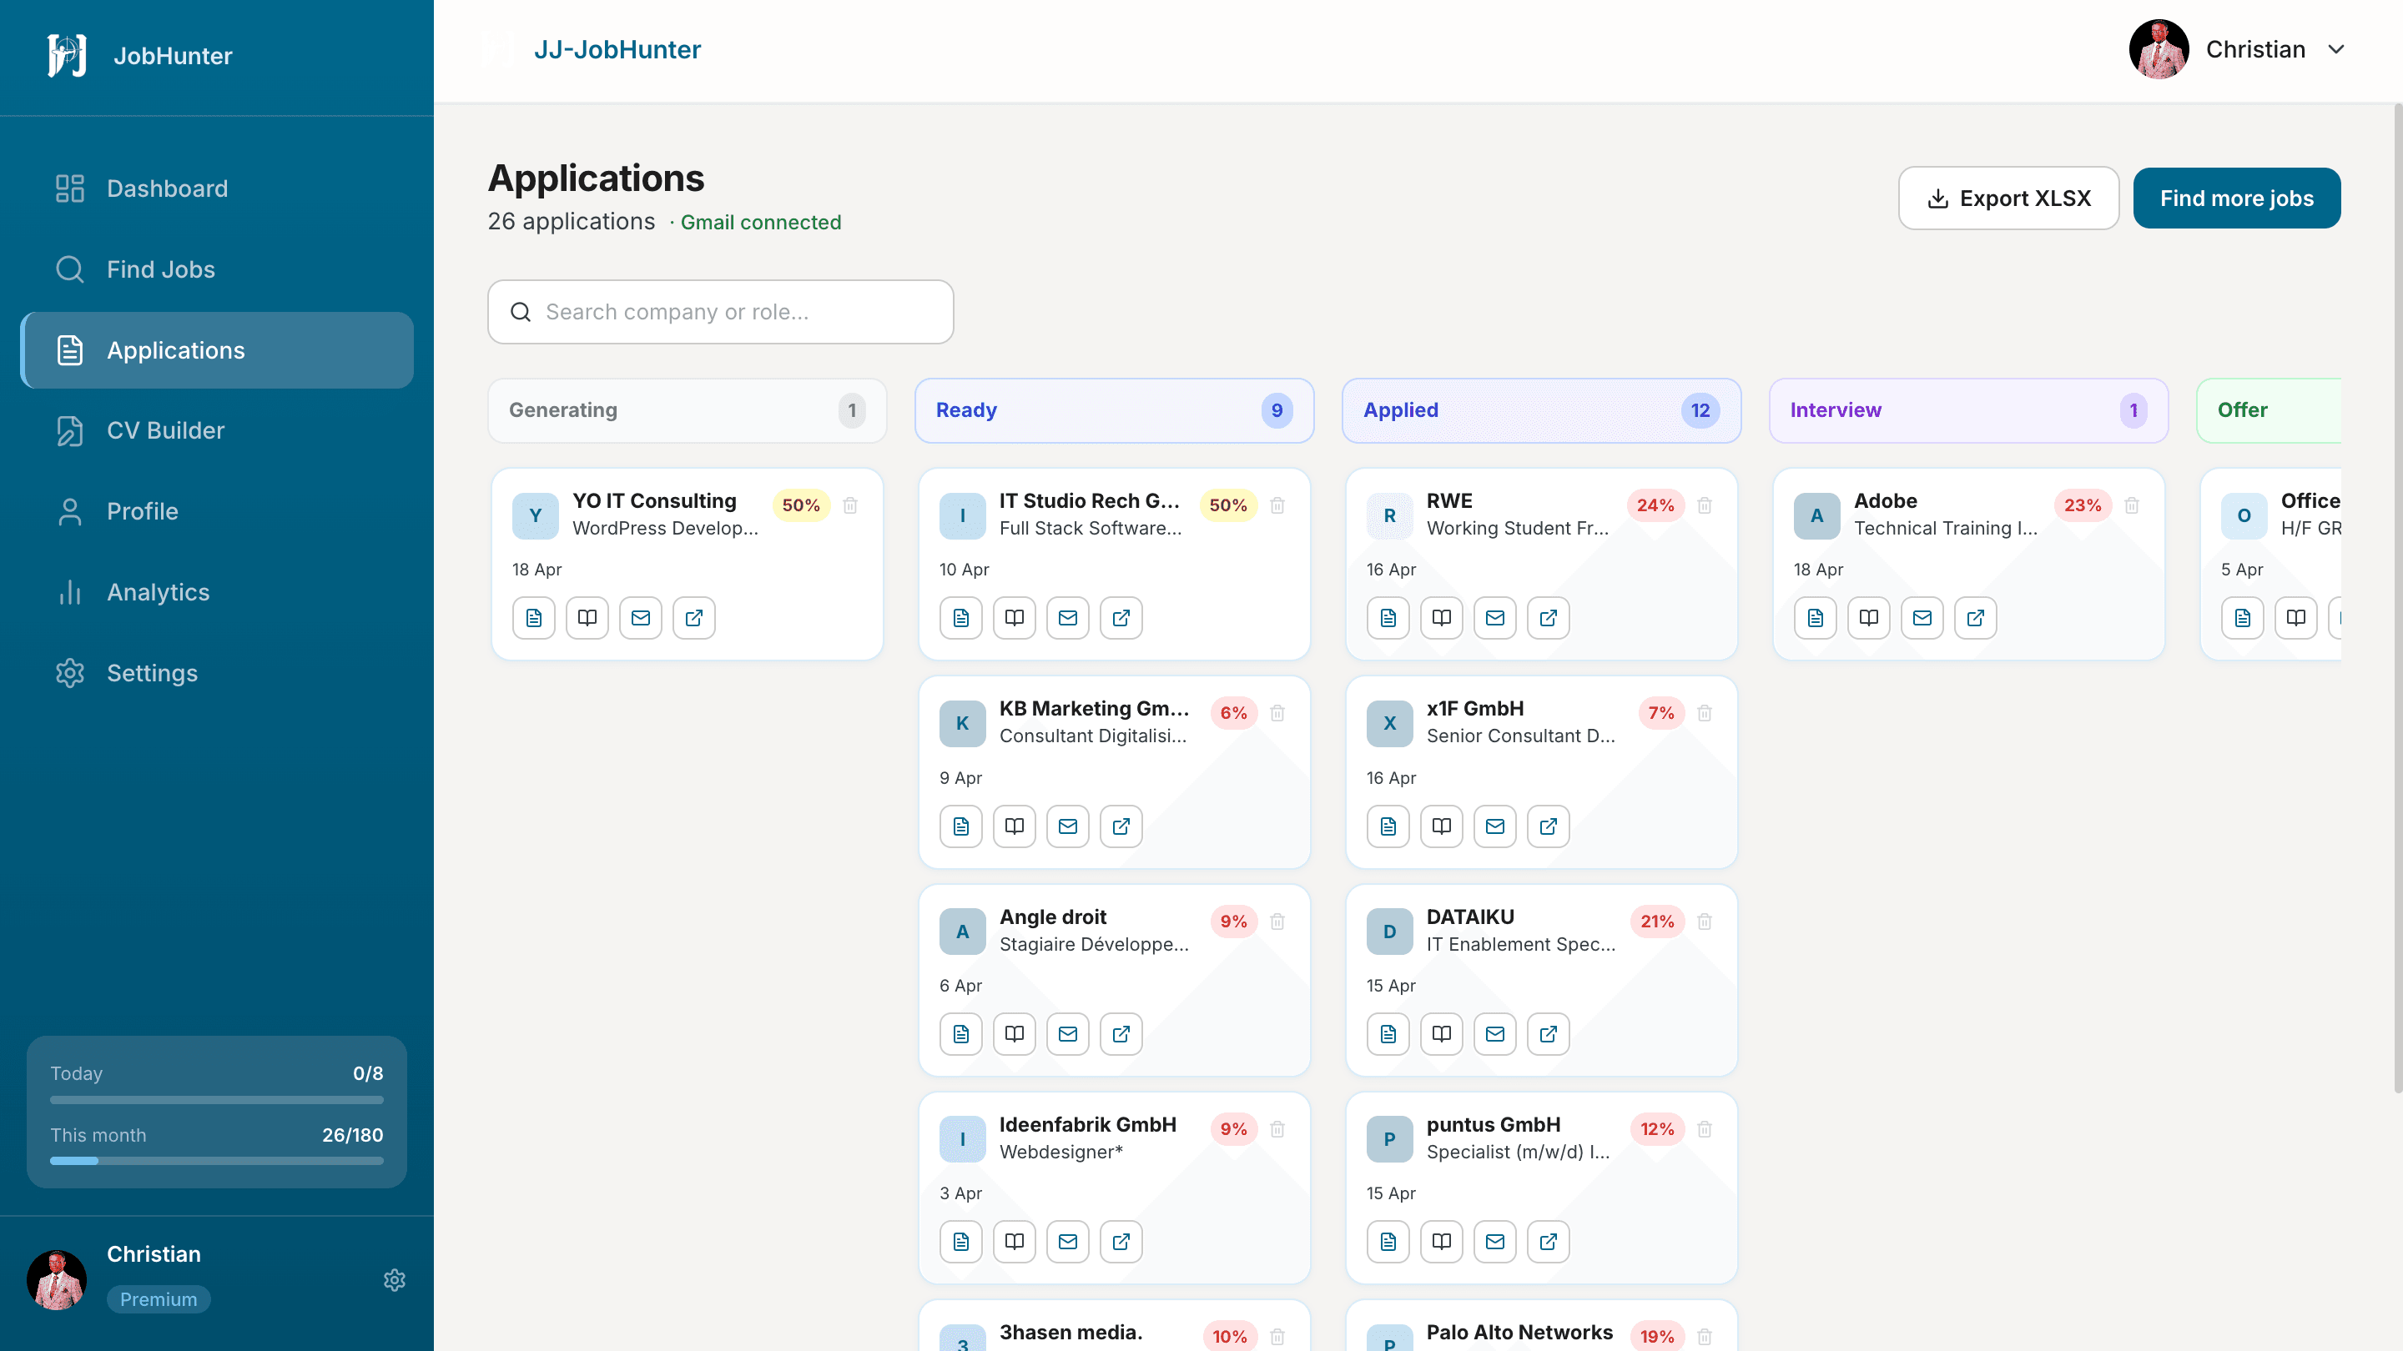Click the This month progress bar
2403x1351 pixels.
(216, 1161)
